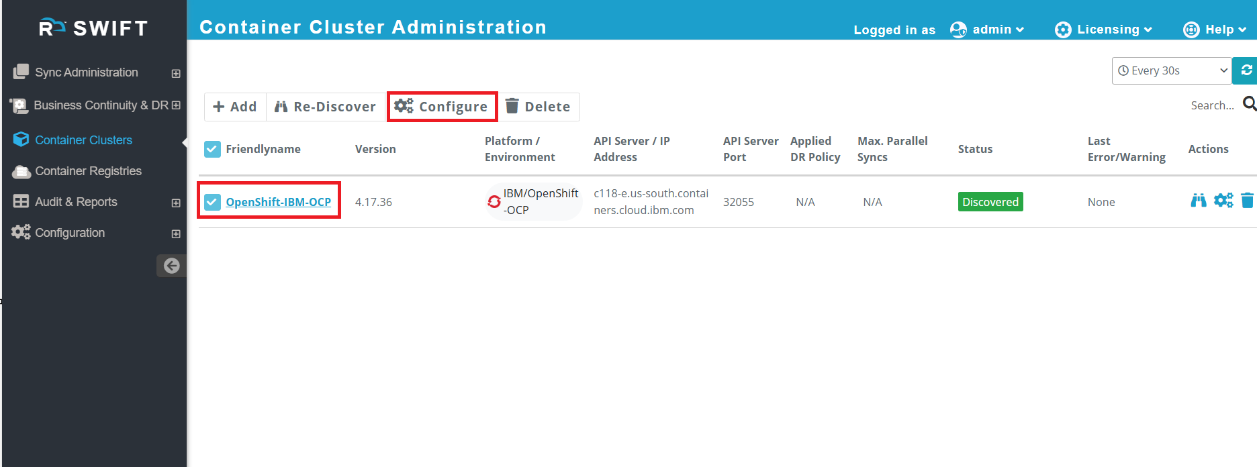The height and width of the screenshot is (467, 1257).
Task: Click the red OpenShift platform icon
Action: (x=494, y=202)
